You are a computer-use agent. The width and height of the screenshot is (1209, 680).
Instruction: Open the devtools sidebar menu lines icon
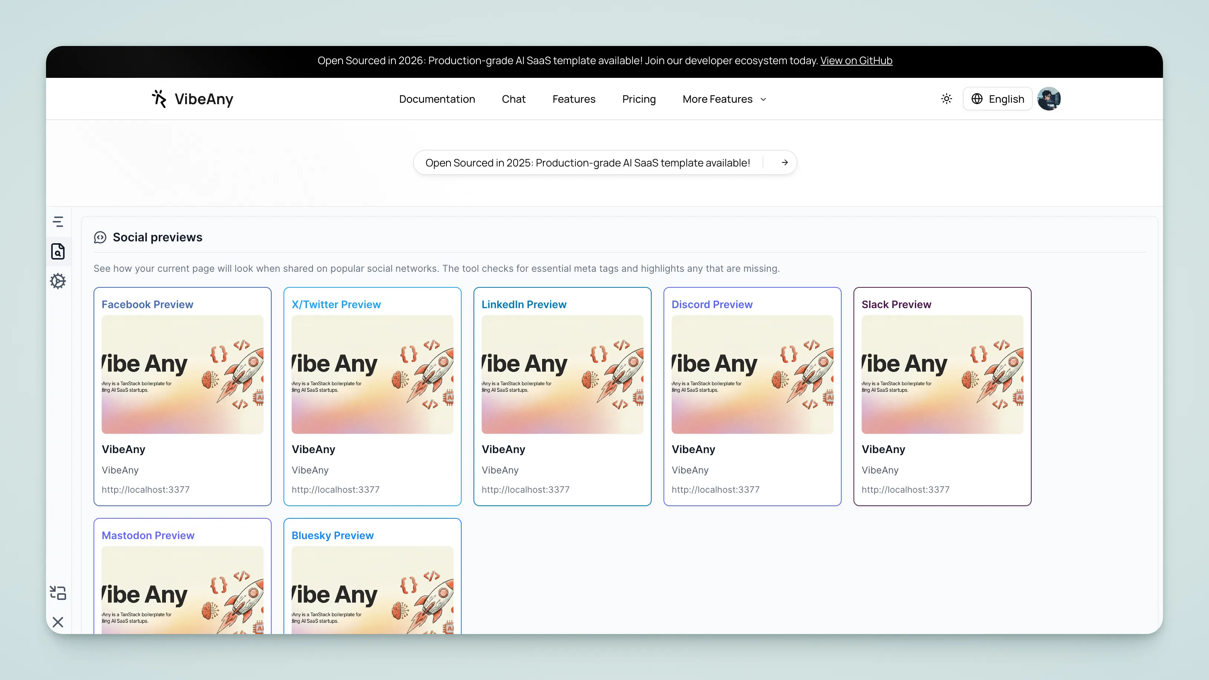[58, 221]
